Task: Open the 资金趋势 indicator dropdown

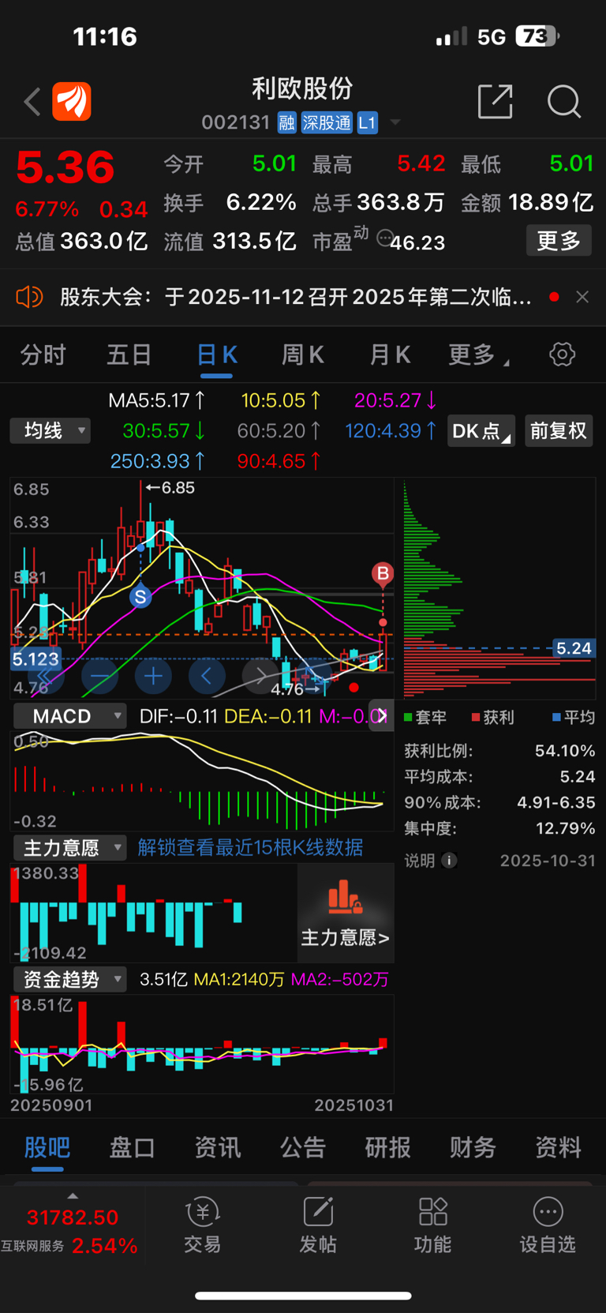Action: (x=70, y=980)
